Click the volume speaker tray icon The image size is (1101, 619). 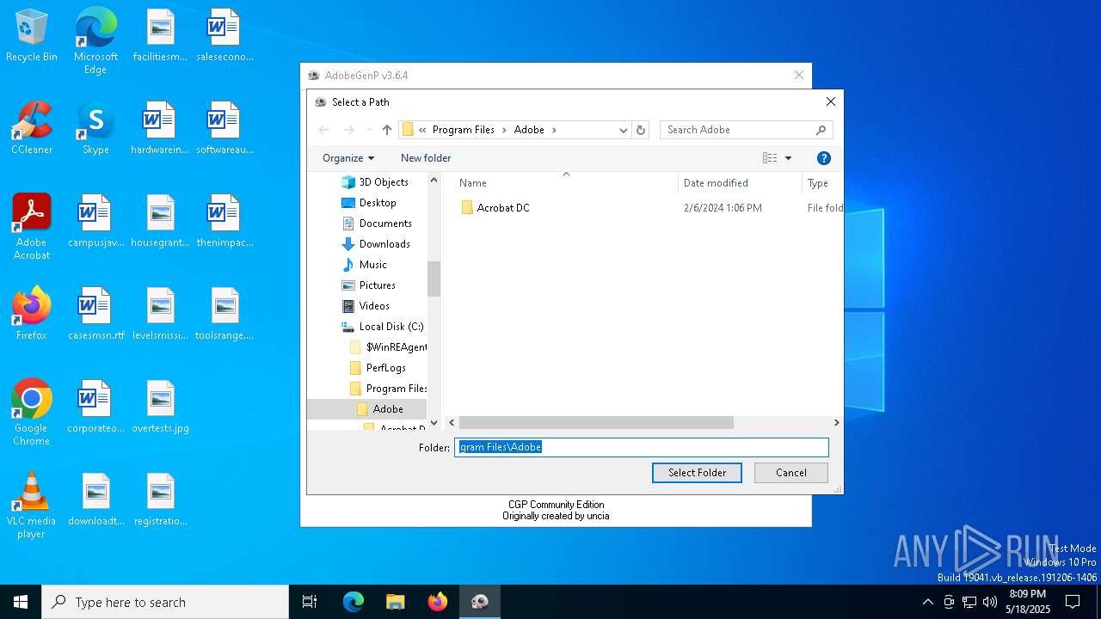click(989, 602)
